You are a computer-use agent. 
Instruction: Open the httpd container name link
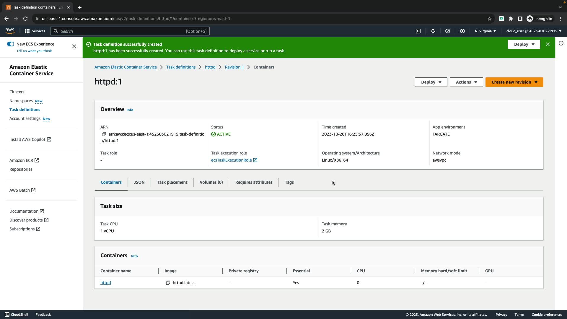[105, 283]
